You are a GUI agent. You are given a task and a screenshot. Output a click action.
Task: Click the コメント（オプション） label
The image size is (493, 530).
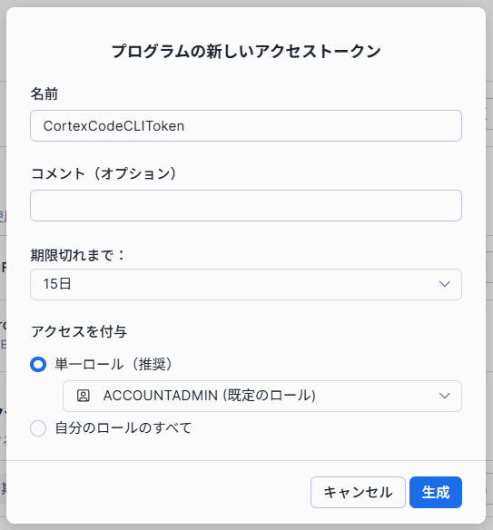pyautogui.click(x=104, y=173)
